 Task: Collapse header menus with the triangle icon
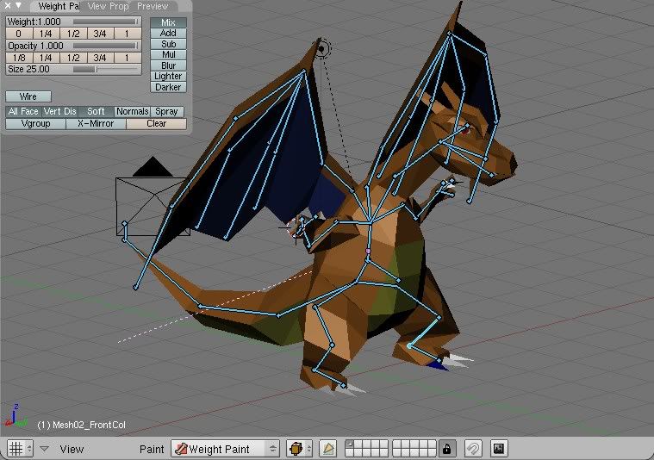click(x=44, y=449)
